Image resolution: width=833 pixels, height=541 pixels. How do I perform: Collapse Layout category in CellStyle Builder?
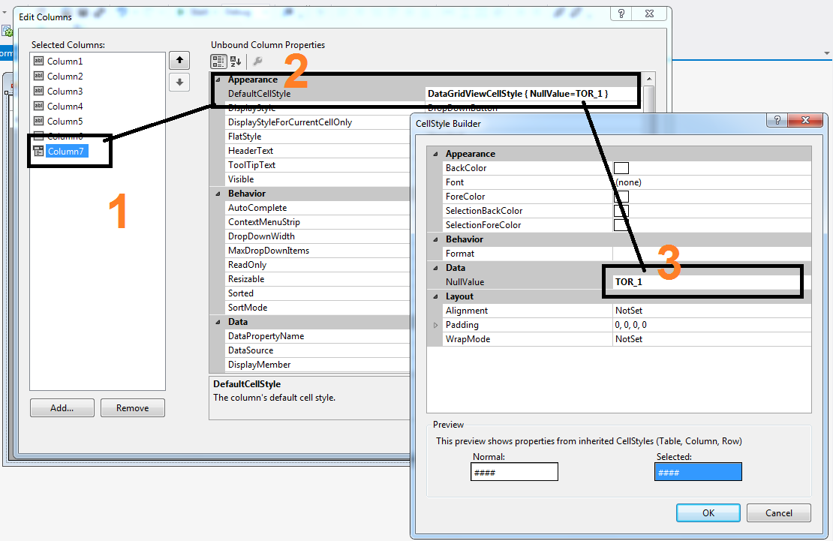(435, 296)
